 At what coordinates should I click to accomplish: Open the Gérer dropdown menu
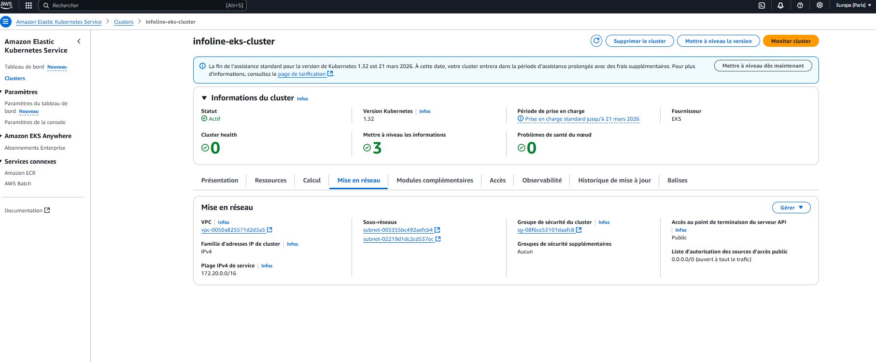[x=791, y=208]
